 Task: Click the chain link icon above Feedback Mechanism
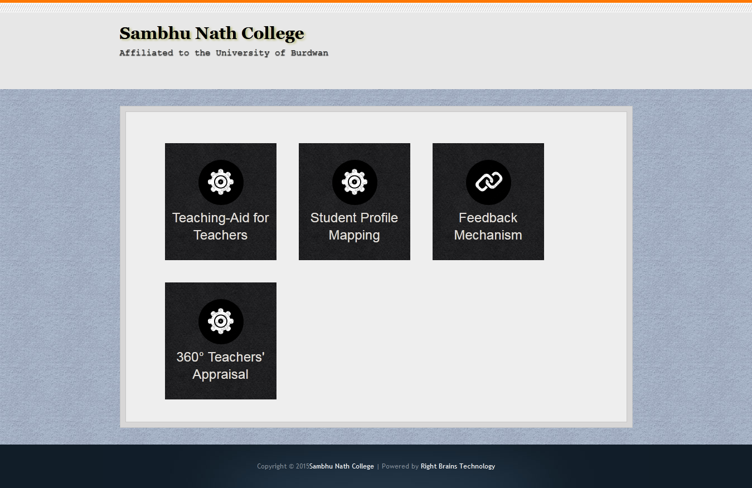click(x=488, y=182)
